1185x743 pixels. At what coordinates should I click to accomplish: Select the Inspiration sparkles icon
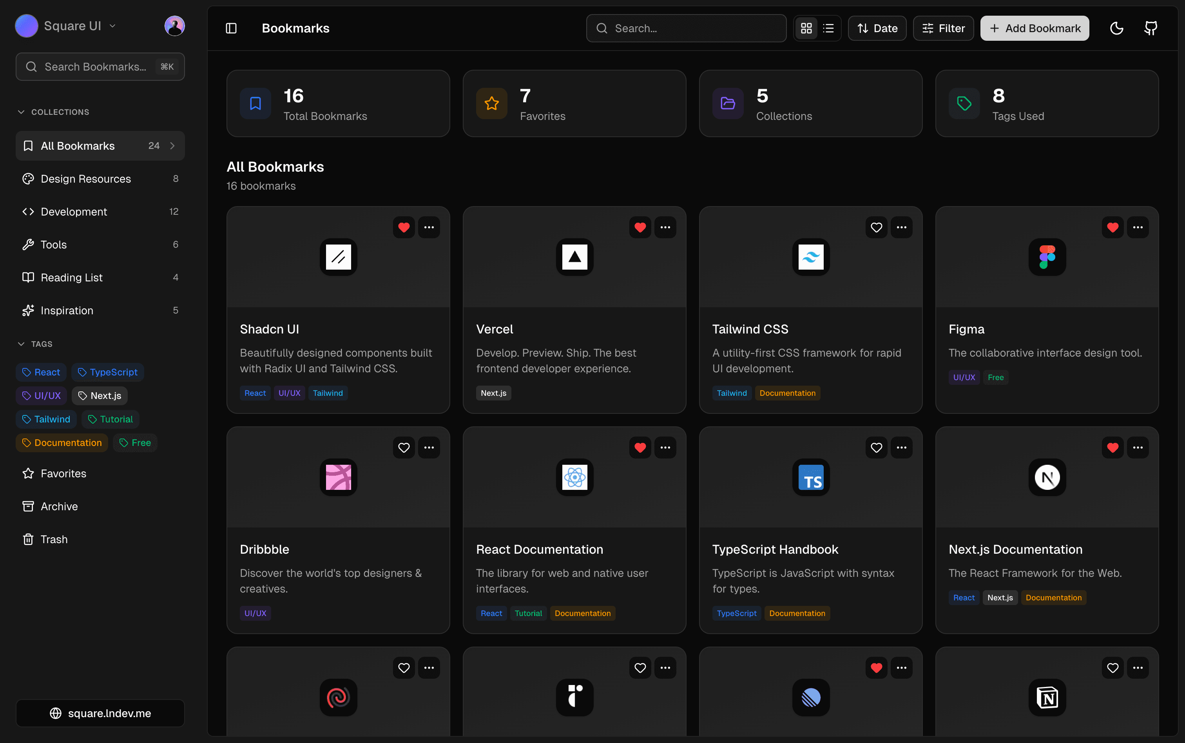[x=28, y=310]
